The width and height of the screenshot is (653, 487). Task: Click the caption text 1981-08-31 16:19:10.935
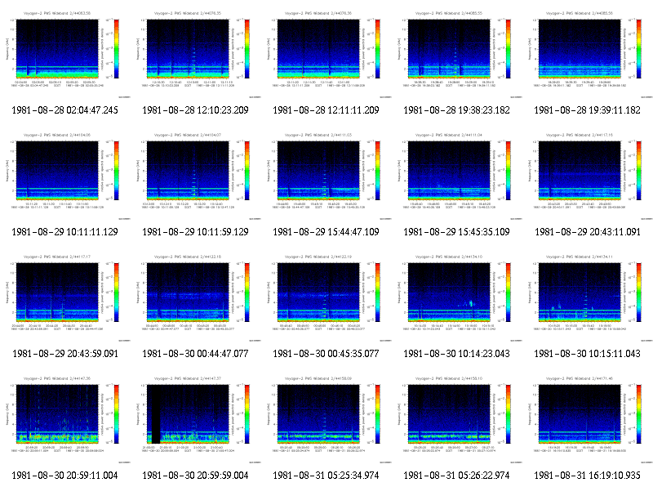coord(587,476)
